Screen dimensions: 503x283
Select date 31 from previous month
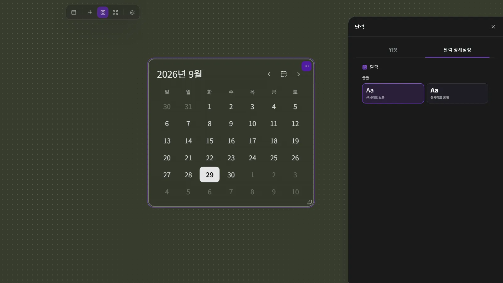pos(188,107)
